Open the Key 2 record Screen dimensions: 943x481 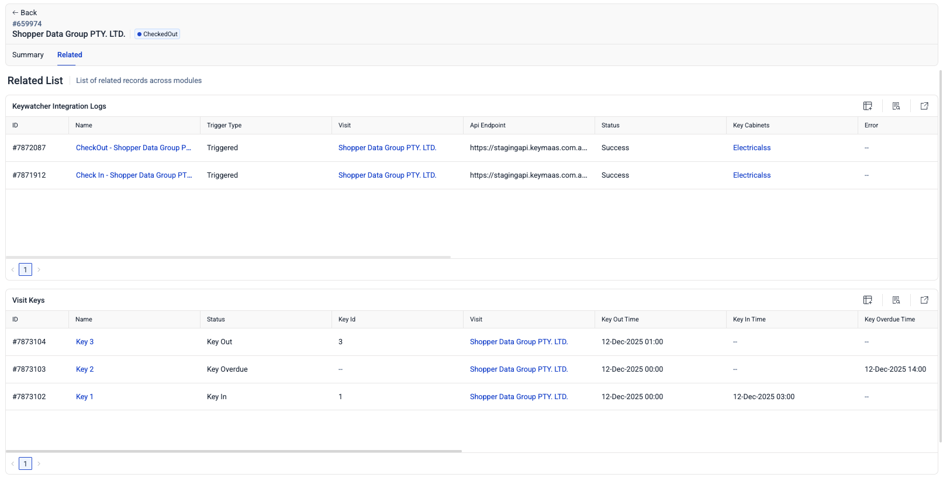coord(85,369)
